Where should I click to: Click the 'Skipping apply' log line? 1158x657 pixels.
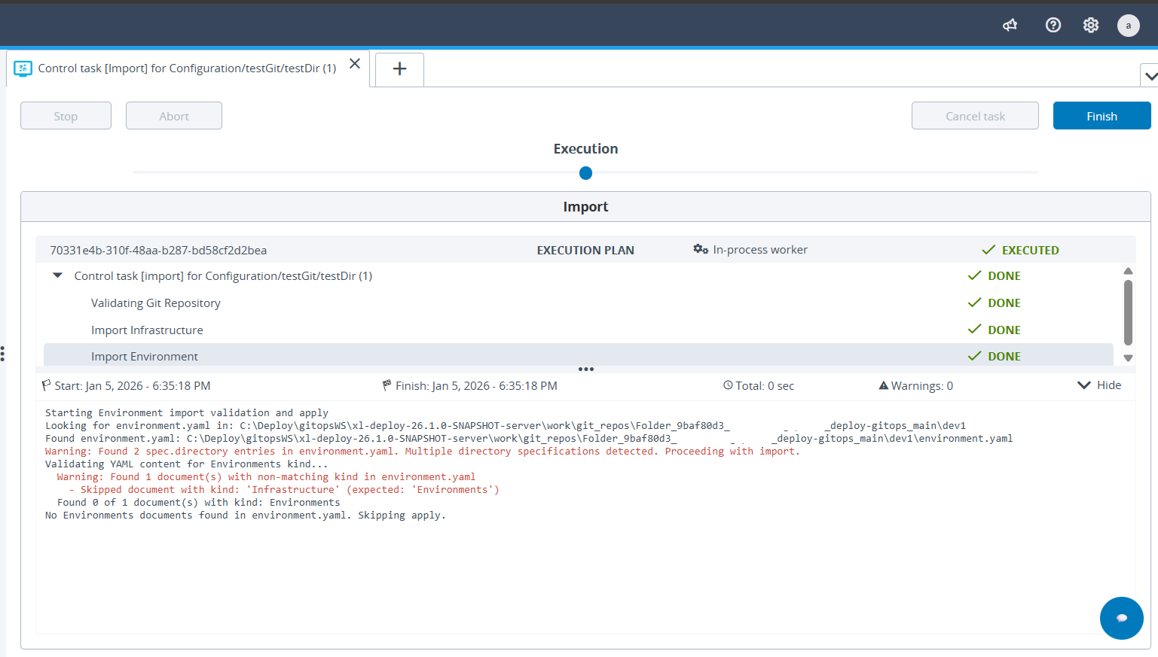click(x=246, y=516)
